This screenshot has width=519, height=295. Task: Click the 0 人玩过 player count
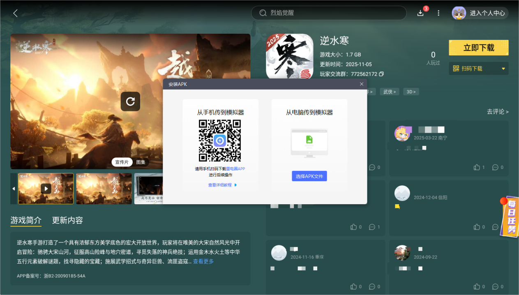click(x=433, y=58)
